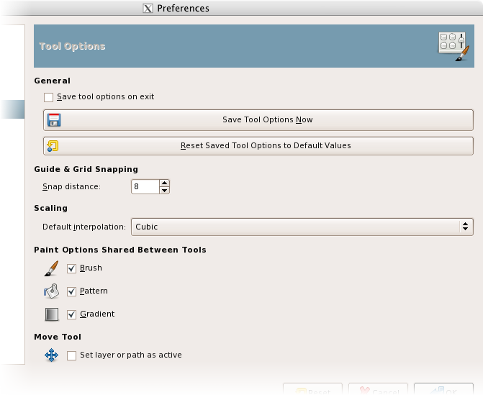The height and width of the screenshot is (395, 483).
Task: Toggle the Gradient checkbox off
Action: point(71,314)
